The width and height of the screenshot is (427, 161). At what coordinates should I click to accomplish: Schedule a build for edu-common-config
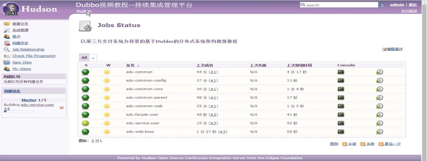click(x=380, y=80)
